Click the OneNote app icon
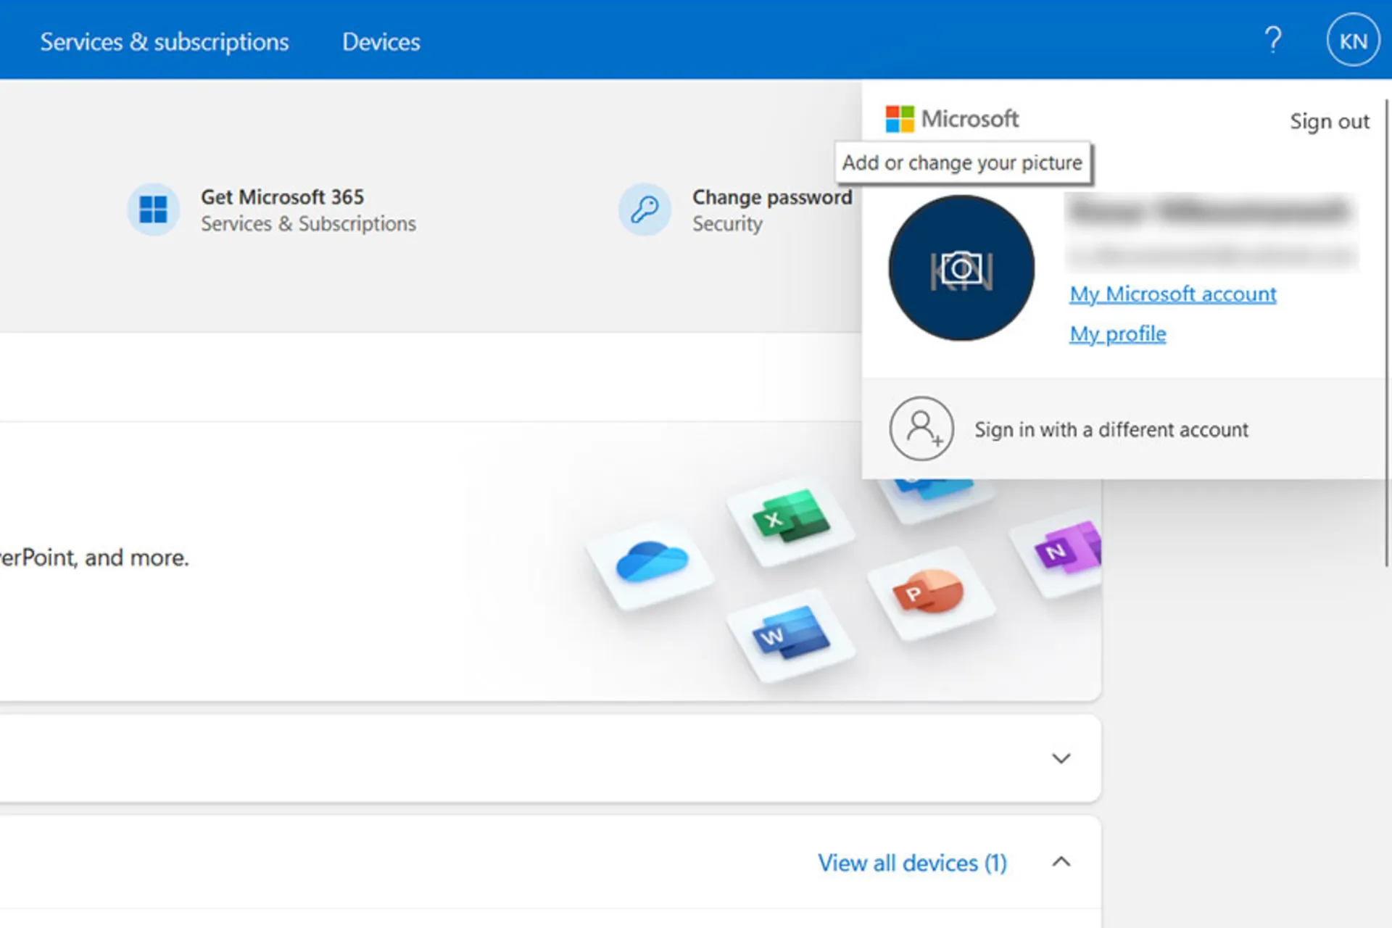Screen dimensions: 1392x928 (1066, 550)
